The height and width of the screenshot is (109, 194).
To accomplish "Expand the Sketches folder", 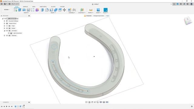I will (5, 36).
